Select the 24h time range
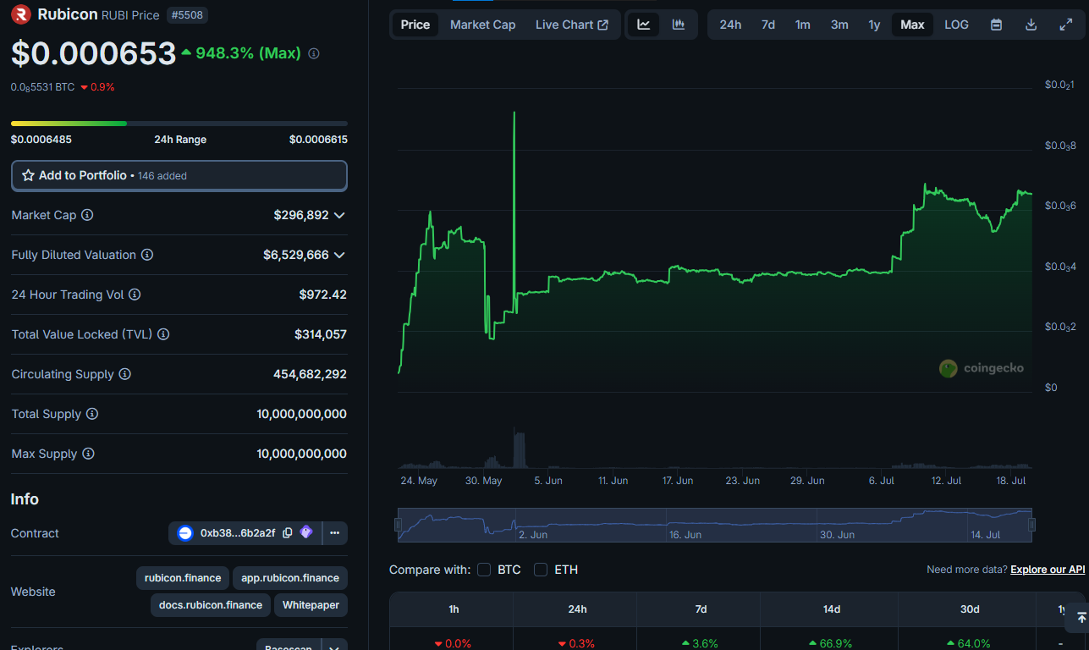 (730, 25)
